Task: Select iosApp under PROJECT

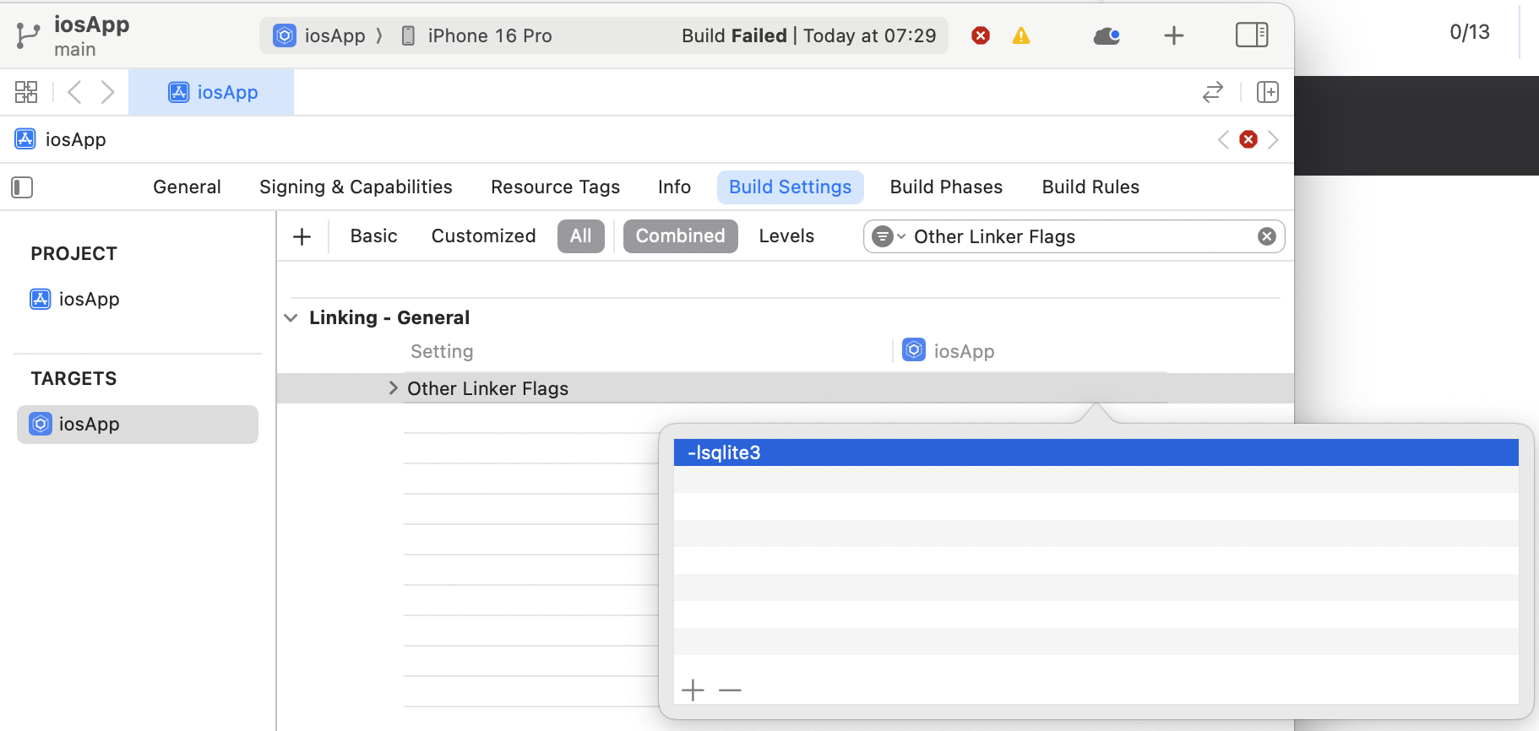Action: [x=75, y=299]
